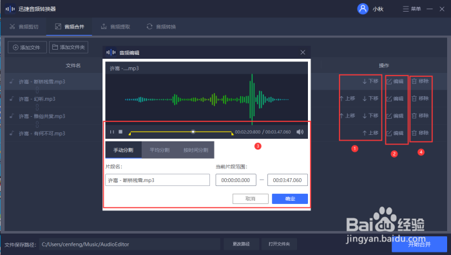Pause playback in the audio edit dialog
The height and width of the screenshot is (255, 451).
pos(112,132)
